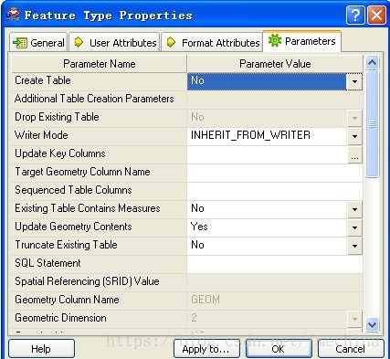Select the Writer Mode row label
The width and height of the screenshot is (390, 359).
pyautogui.click(x=41, y=135)
